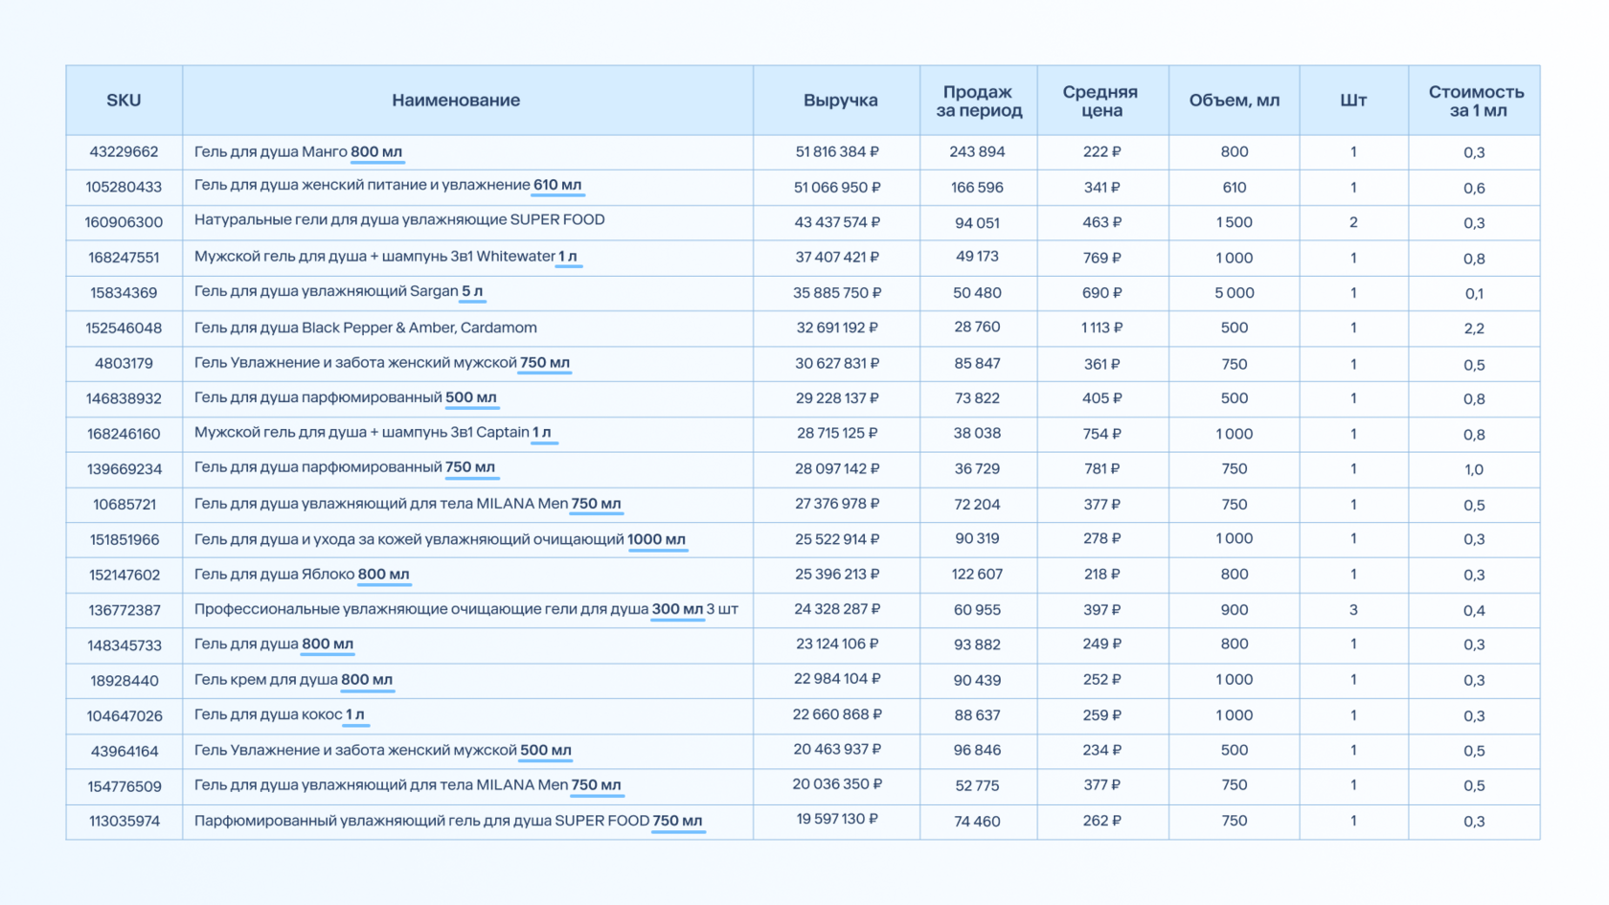Screen dimensions: 1609x905
Task: Click revenue value 51 066 950 ₽
Action: click(837, 188)
